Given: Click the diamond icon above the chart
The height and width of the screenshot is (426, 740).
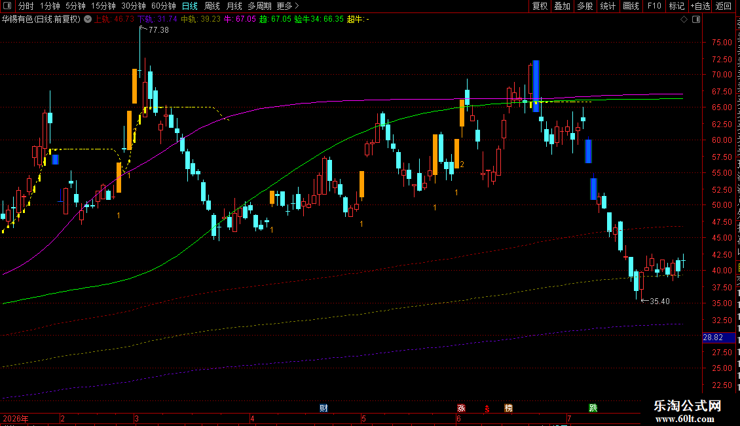Looking at the screenshot, I should (x=684, y=20).
